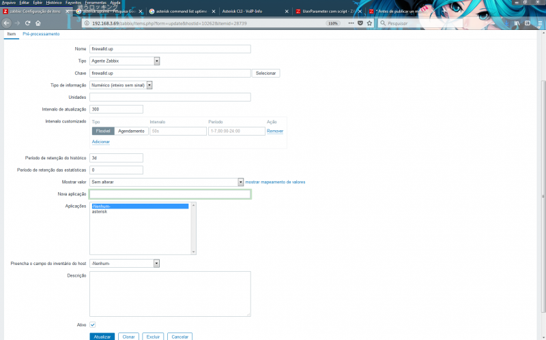Close the zabbix Configuração de itens tab
The image size is (546, 340).
pos(68,12)
